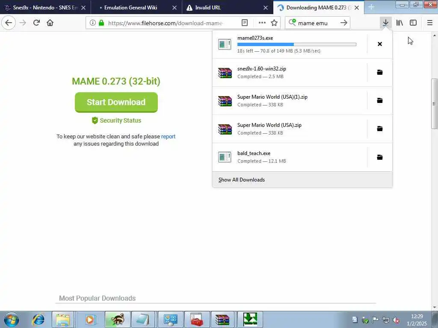Show site information icon in address bar
The image size is (438, 328).
pyautogui.click(x=93, y=23)
